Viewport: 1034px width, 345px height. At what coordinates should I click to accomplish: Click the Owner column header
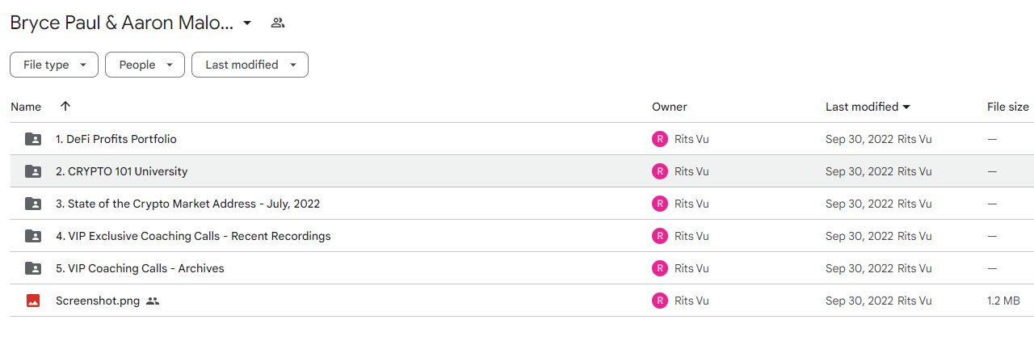pyautogui.click(x=670, y=107)
